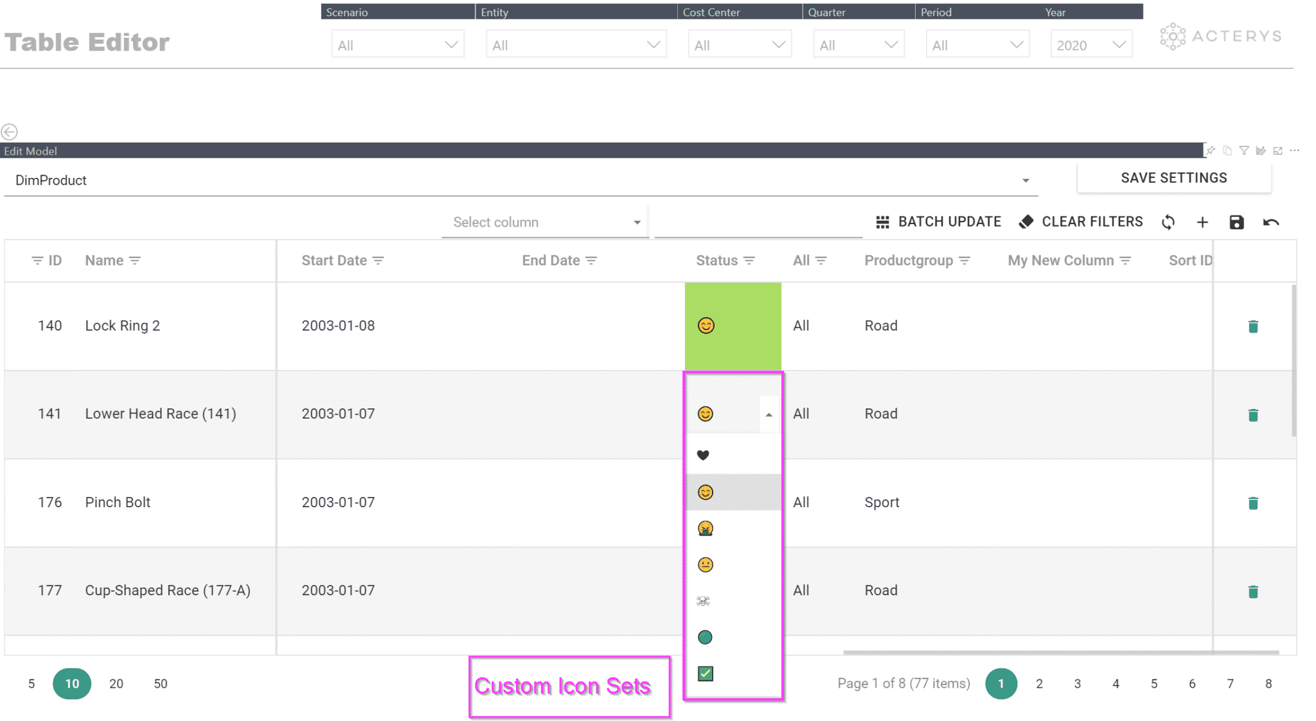Click the save (floppy disk) icon
The width and height of the screenshot is (1316, 721).
tap(1237, 222)
